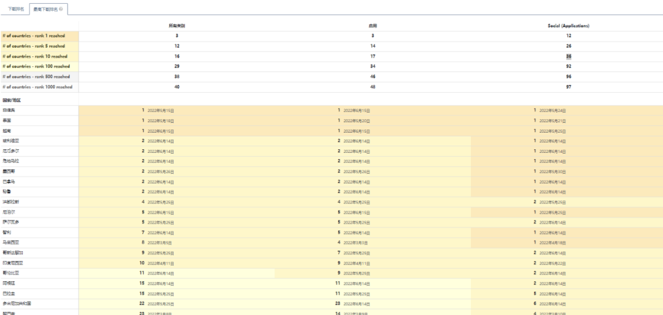
Task: Click the 菲律宾 country row label
Action: [x=9, y=111]
